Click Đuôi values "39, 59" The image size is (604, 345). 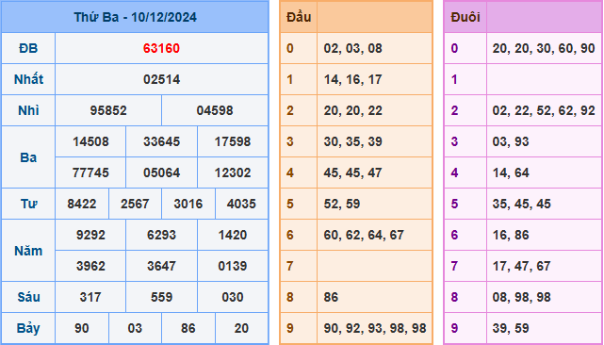(511, 328)
